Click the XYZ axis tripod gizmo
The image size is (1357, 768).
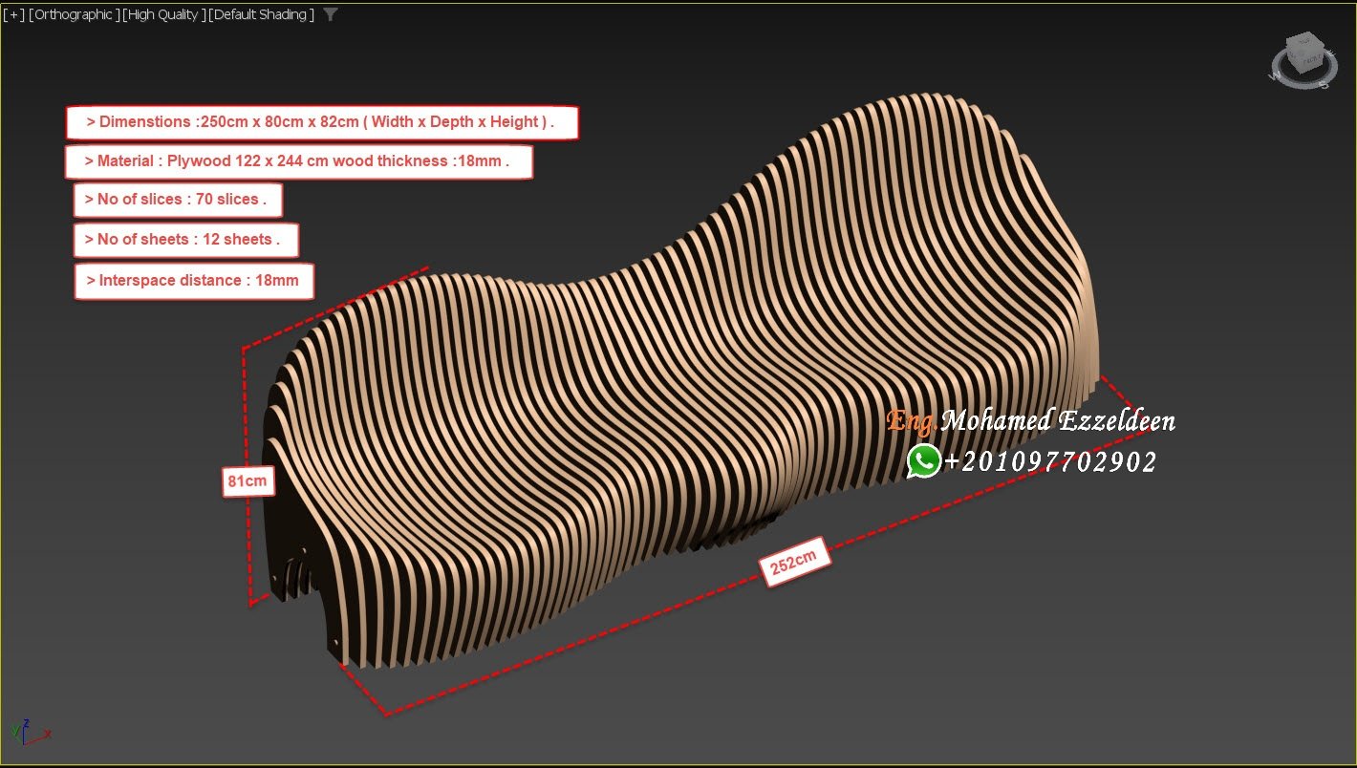click(x=32, y=731)
